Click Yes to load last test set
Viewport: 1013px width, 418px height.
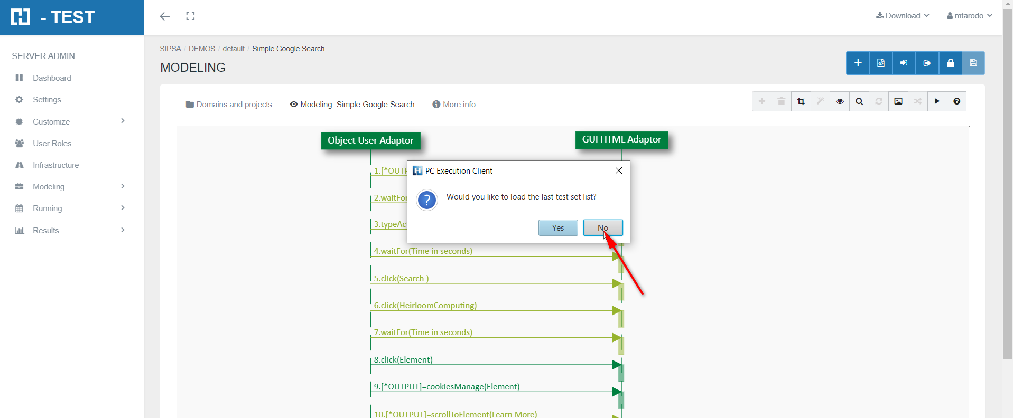tap(557, 228)
